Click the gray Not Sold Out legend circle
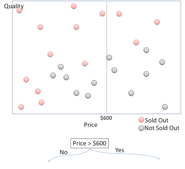 [x=141, y=128]
